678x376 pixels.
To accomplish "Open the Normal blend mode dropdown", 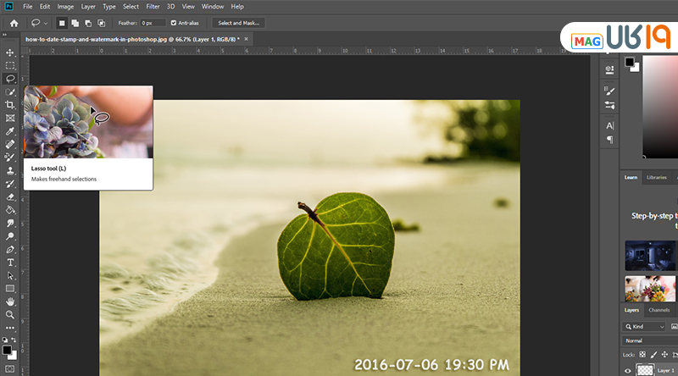I will [648, 340].
